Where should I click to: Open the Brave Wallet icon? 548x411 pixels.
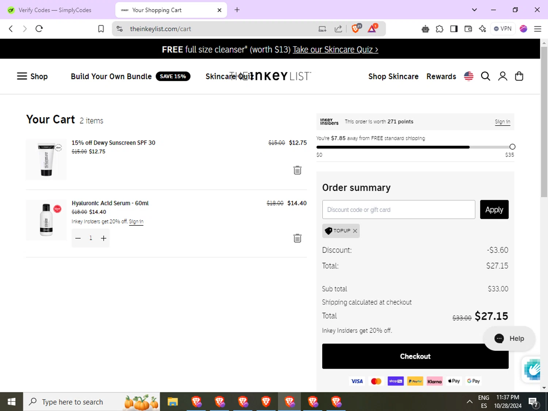tap(468, 29)
